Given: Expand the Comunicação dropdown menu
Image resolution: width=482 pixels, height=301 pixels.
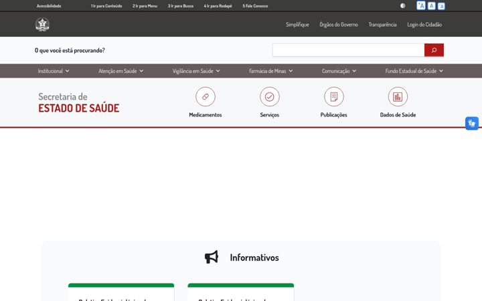Looking at the screenshot, I should tap(339, 71).
